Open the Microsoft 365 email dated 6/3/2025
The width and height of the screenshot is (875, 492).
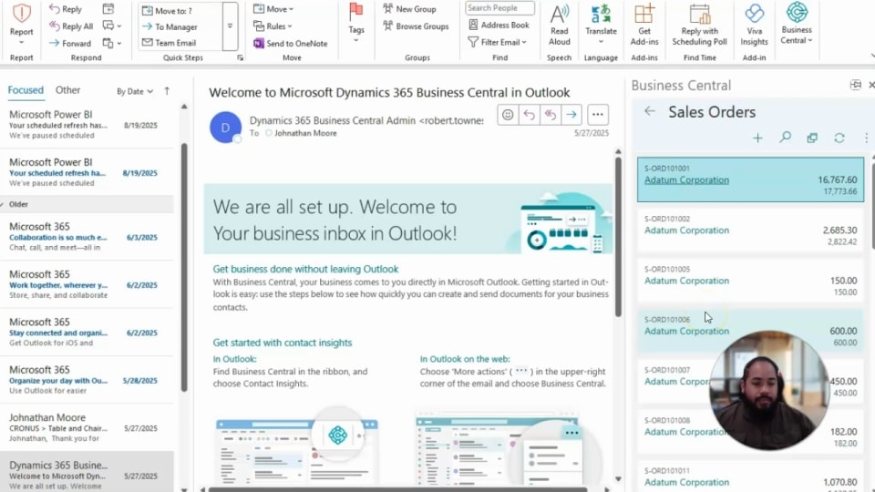coord(87,237)
